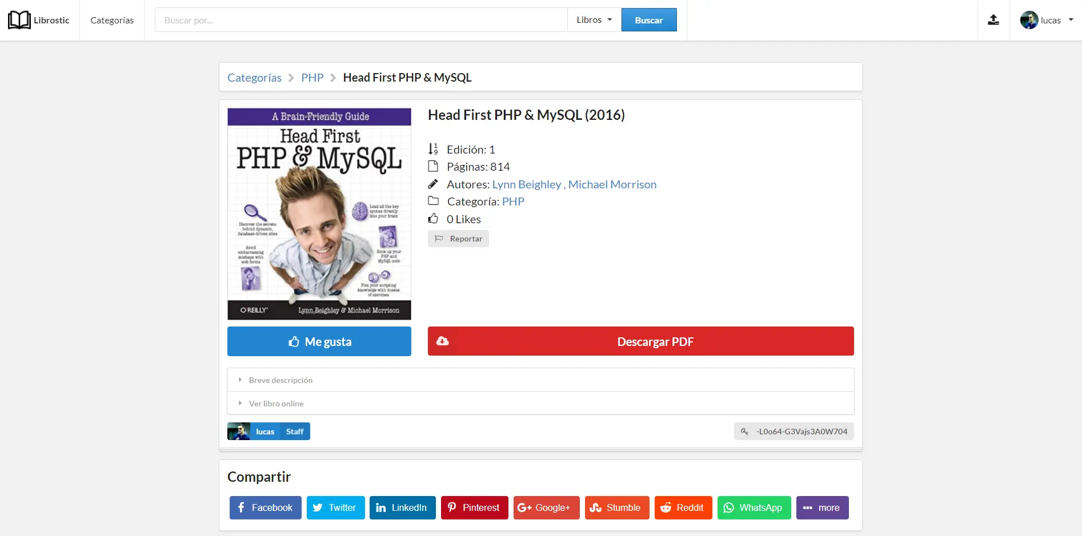
Task: Click lucas profile avatar in navbar
Action: click(1029, 20)
